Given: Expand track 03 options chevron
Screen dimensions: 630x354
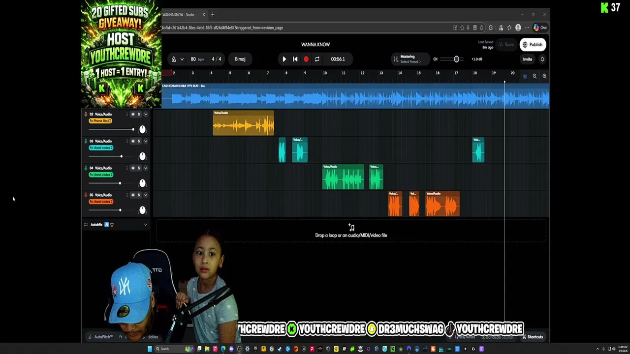Looking at the screenshot, I should click(x=145, y=141).
